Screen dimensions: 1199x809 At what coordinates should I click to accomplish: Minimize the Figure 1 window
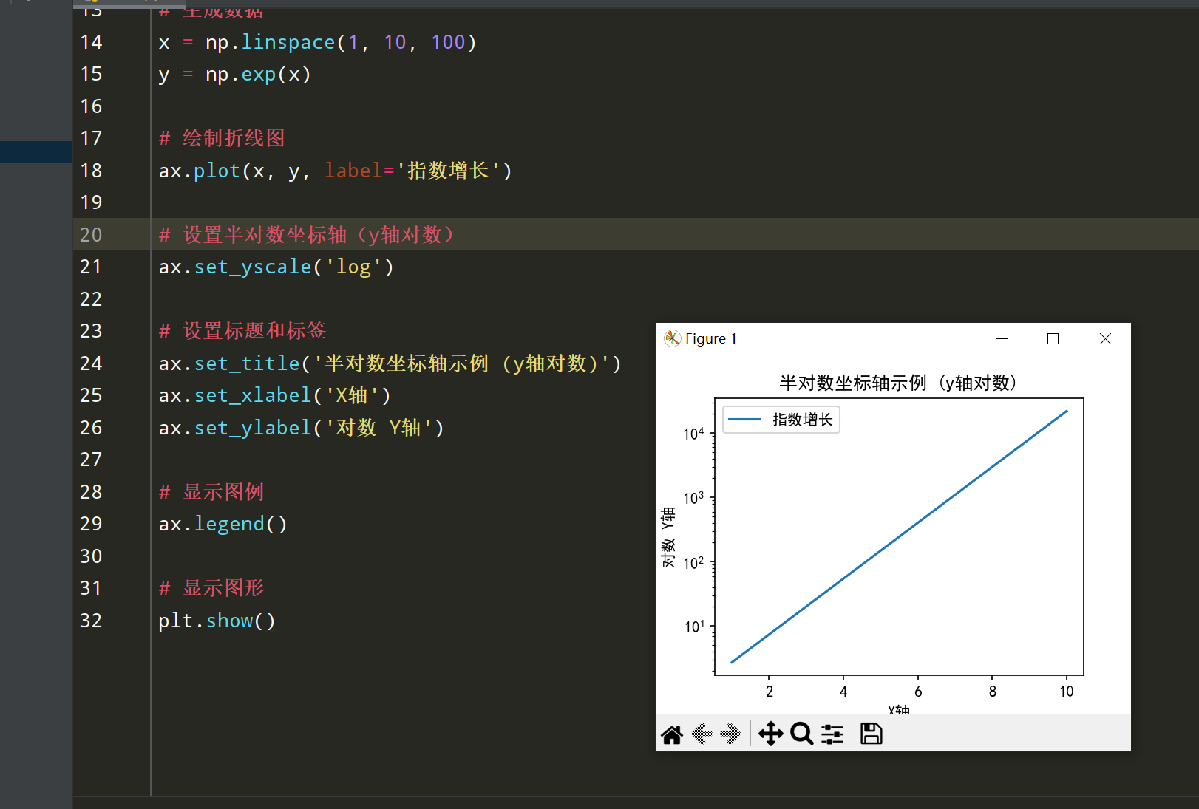click(1002, 338)
